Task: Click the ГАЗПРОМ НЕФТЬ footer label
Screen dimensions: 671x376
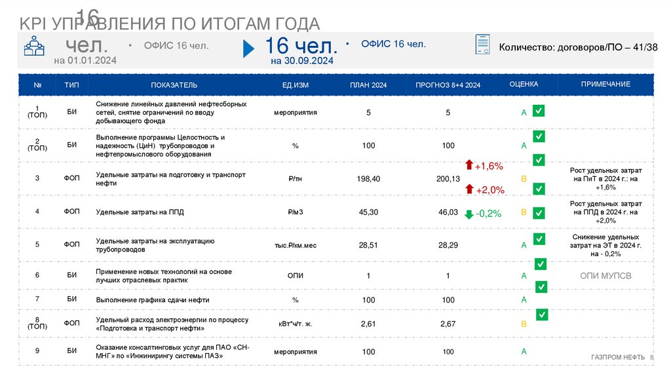Action: coord(617,357)
